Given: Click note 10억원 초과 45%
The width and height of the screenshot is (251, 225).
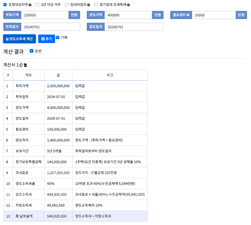Looking at the screenshot, I should click(x=105, y=184).
